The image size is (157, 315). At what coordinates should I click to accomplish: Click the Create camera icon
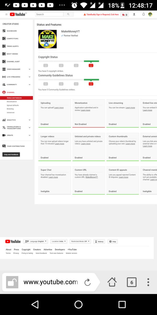tap(4, 135)
